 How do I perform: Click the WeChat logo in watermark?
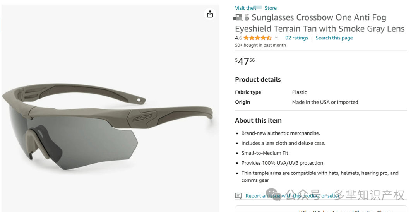(273, 194)
